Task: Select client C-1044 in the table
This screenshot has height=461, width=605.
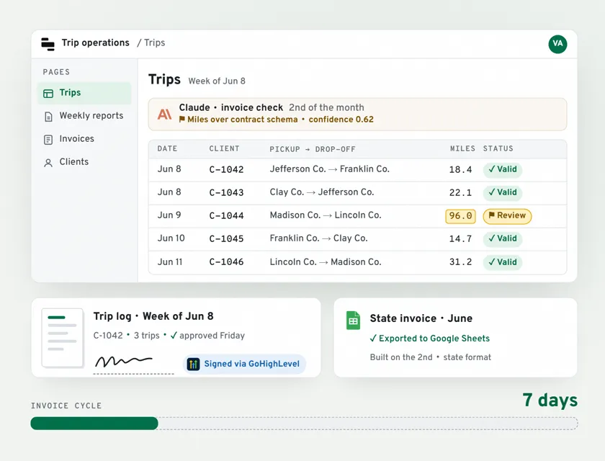Action: (x=226, y=216)
